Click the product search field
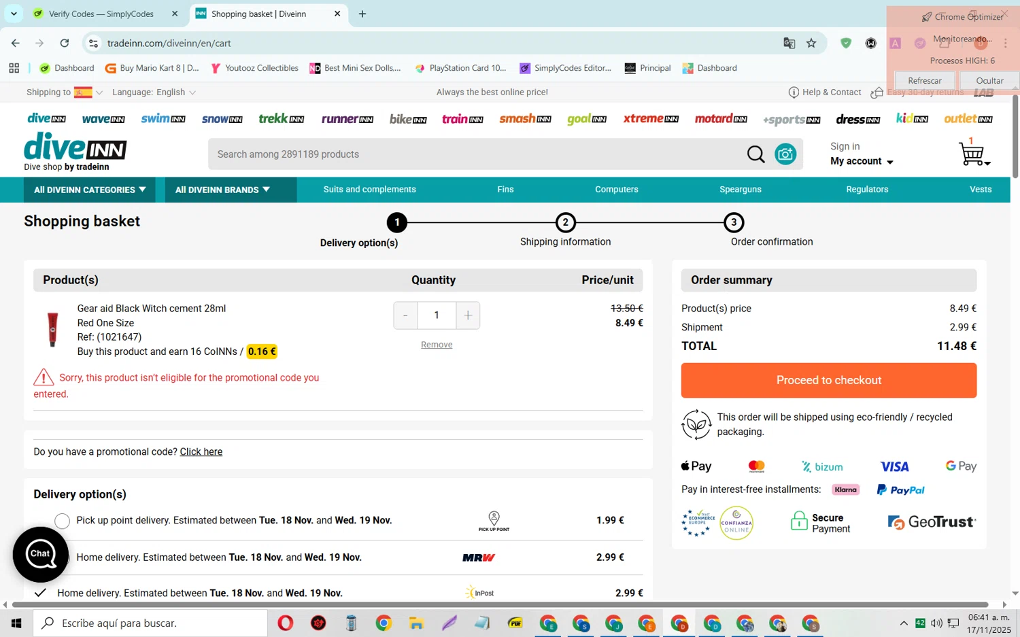Image resolution: width=1020 pixels, height=637 pixels. coord(476,154)
